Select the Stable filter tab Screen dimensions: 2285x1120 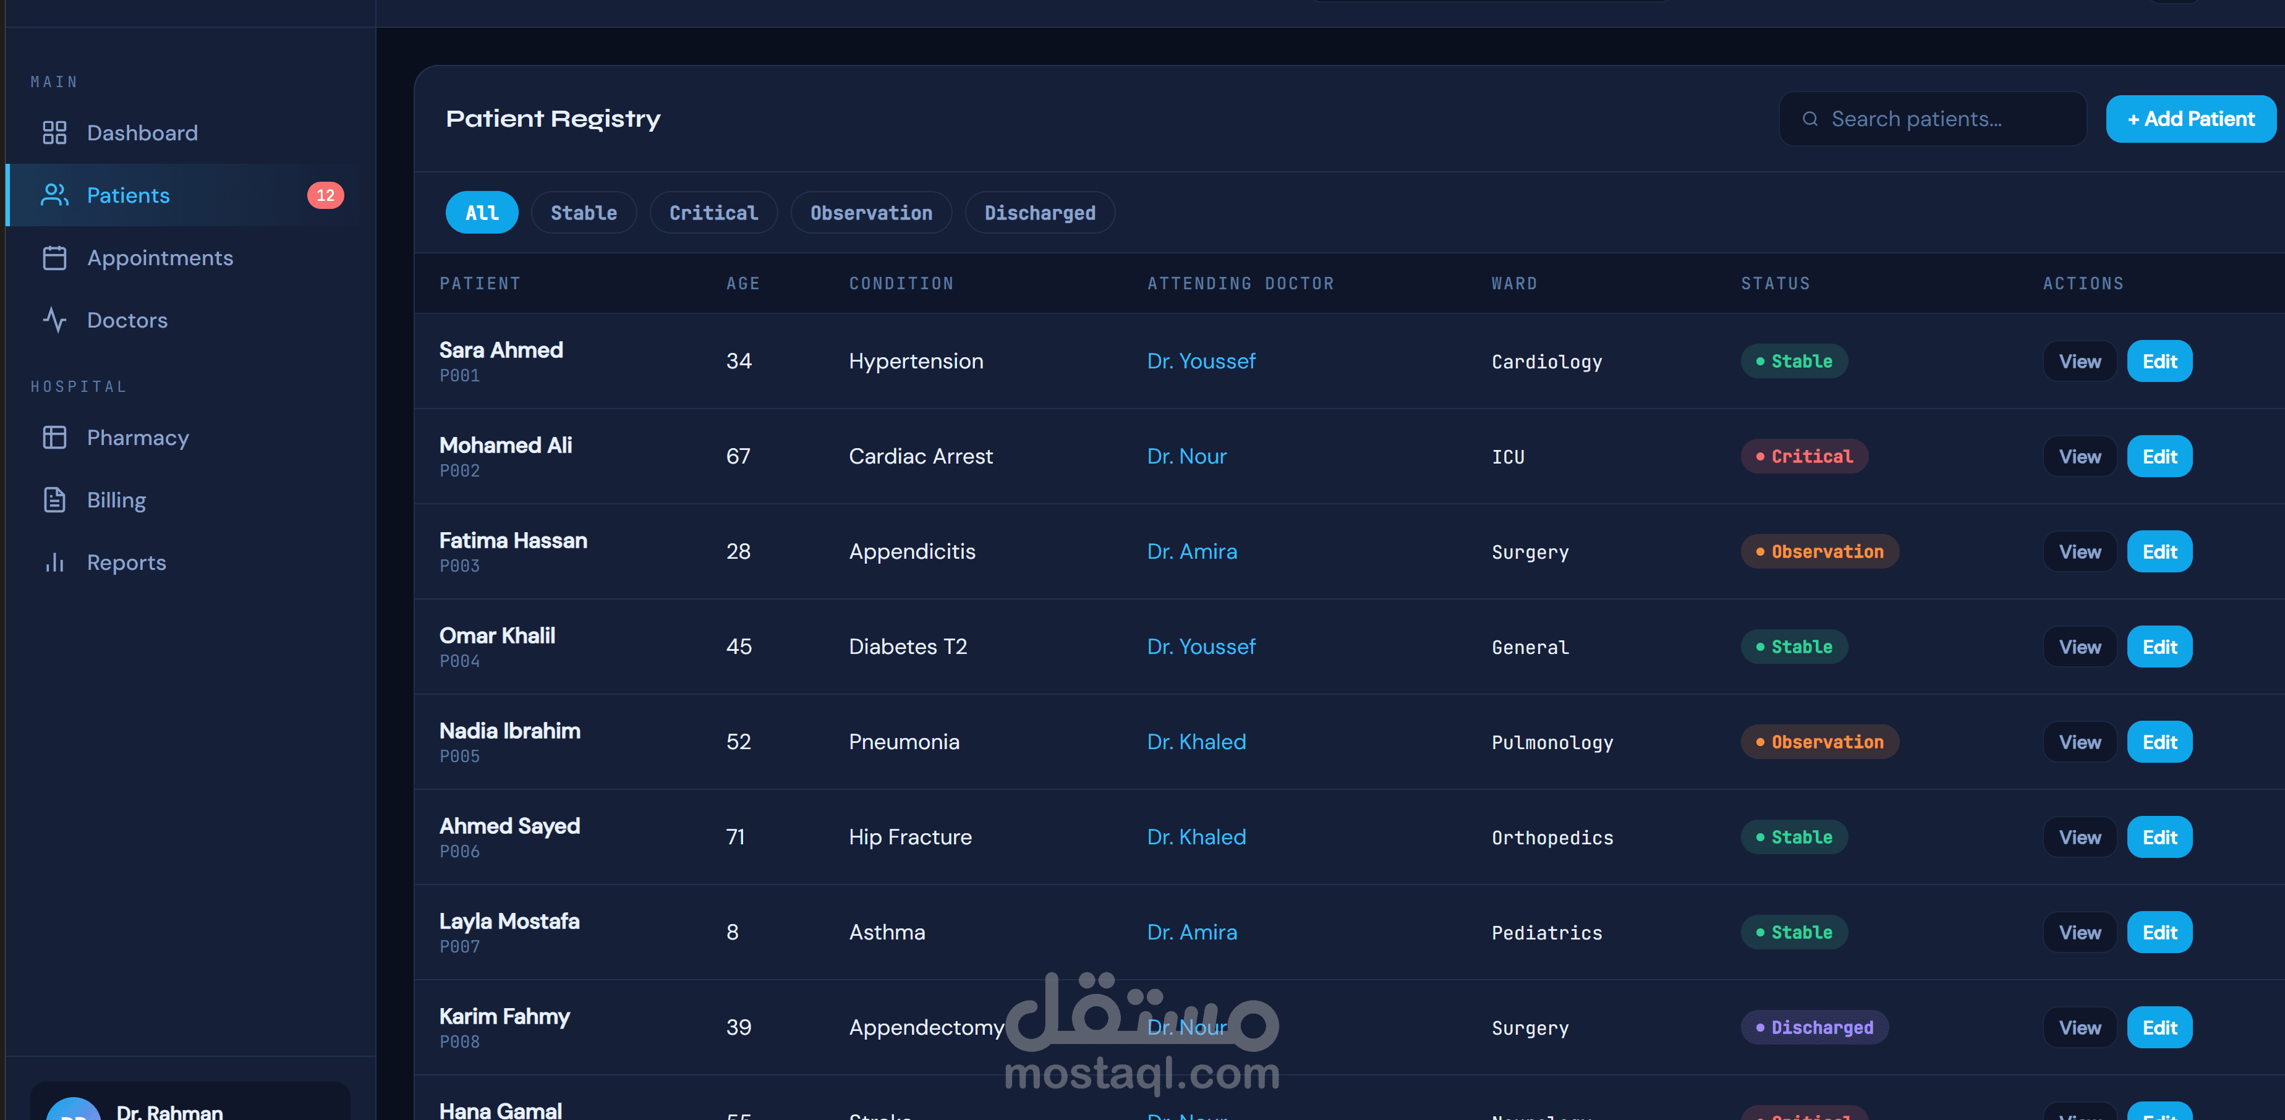coord(583,213)
